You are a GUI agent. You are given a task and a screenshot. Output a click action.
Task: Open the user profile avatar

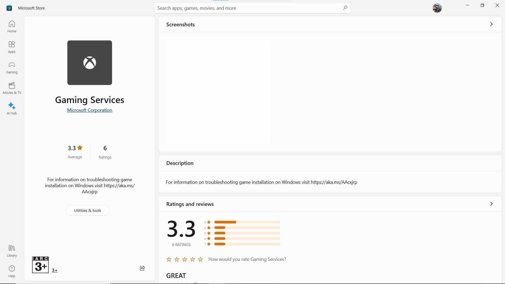[x=437, y=8]
